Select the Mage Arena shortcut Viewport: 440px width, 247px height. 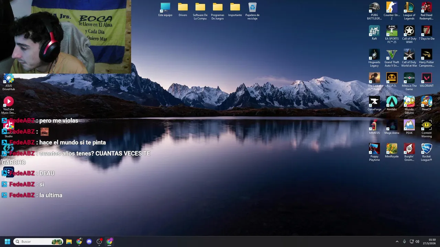[392, 127]
